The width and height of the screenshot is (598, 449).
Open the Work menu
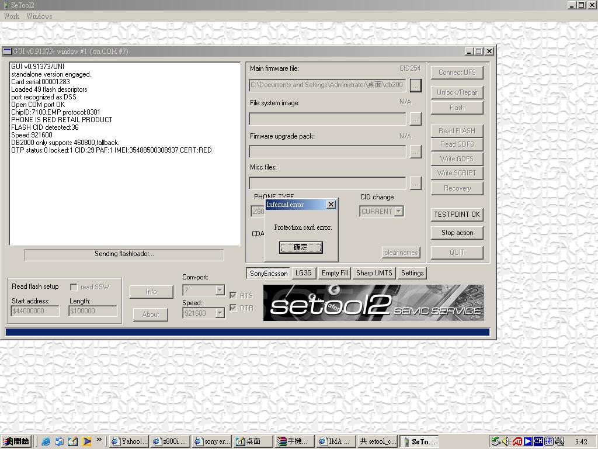(12, 16)
